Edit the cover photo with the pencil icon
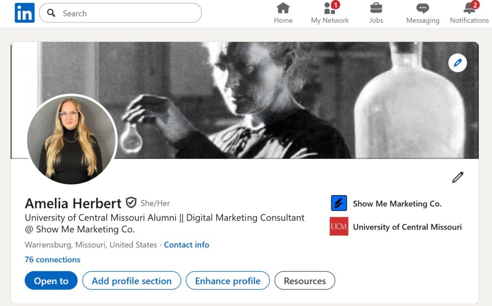492x306 pixels. [x=457, y=62]
